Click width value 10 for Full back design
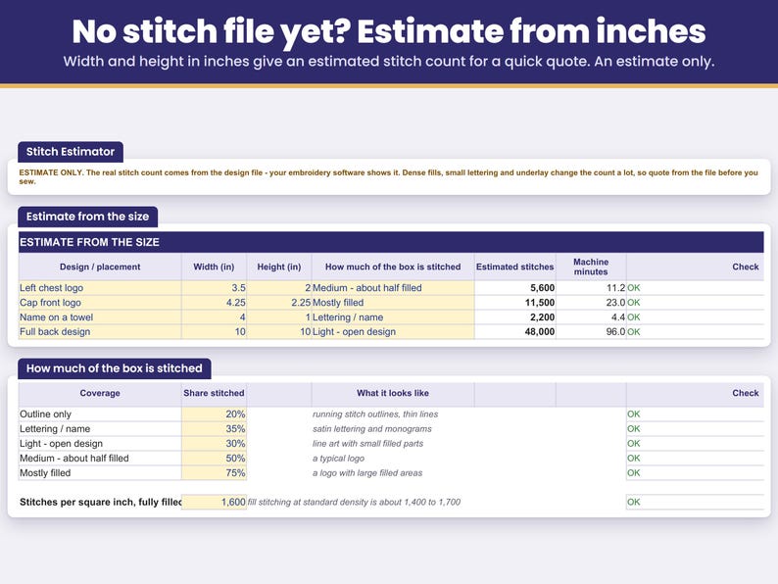The width and height of the screenshot is (778, 584). coord(214,332)
